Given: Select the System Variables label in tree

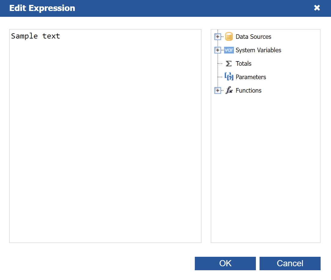Looking at the screenshot, I should [258, 50].
